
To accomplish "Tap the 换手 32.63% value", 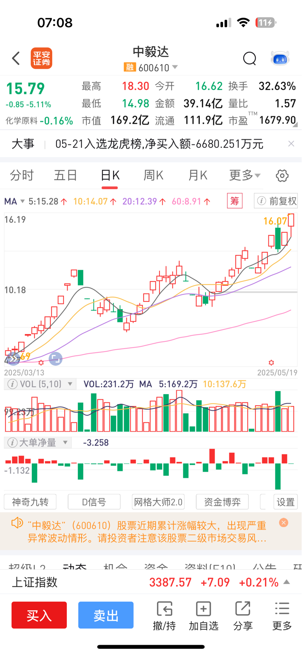I will [x=277, y=86].
